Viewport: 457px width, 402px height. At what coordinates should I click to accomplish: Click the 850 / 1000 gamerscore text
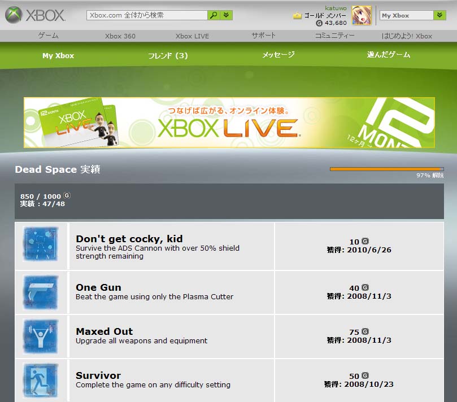coord(41,196)
